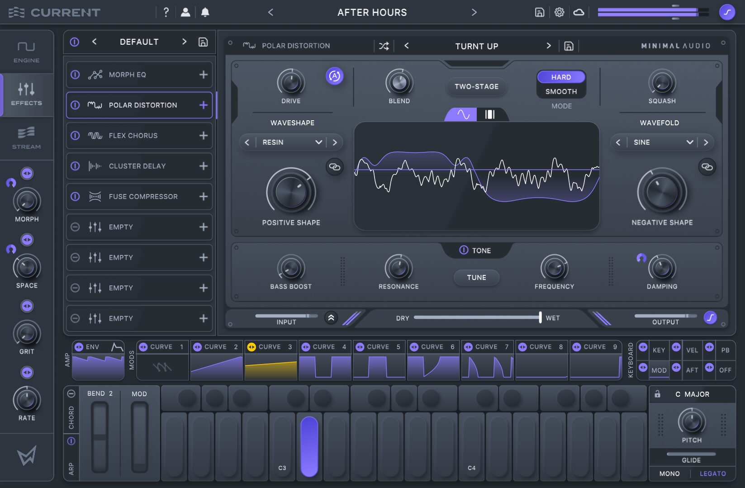This screenshot has height=488, width=745.
Task: Click the user account icon
Action: (x=185, y=12)
